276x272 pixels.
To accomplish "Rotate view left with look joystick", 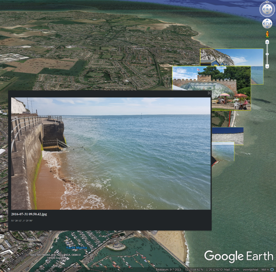I will click(x=264, y=9).
